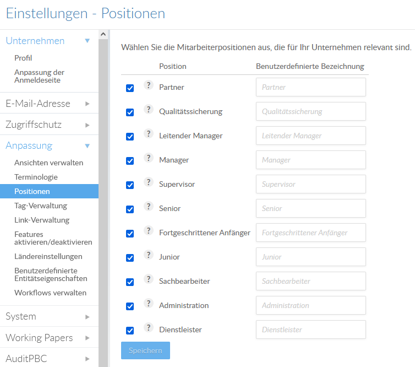The width and height of the screenshot is (415, 367).
Task: Expand the Working Papers section
Action: click(x=49, y=338)
